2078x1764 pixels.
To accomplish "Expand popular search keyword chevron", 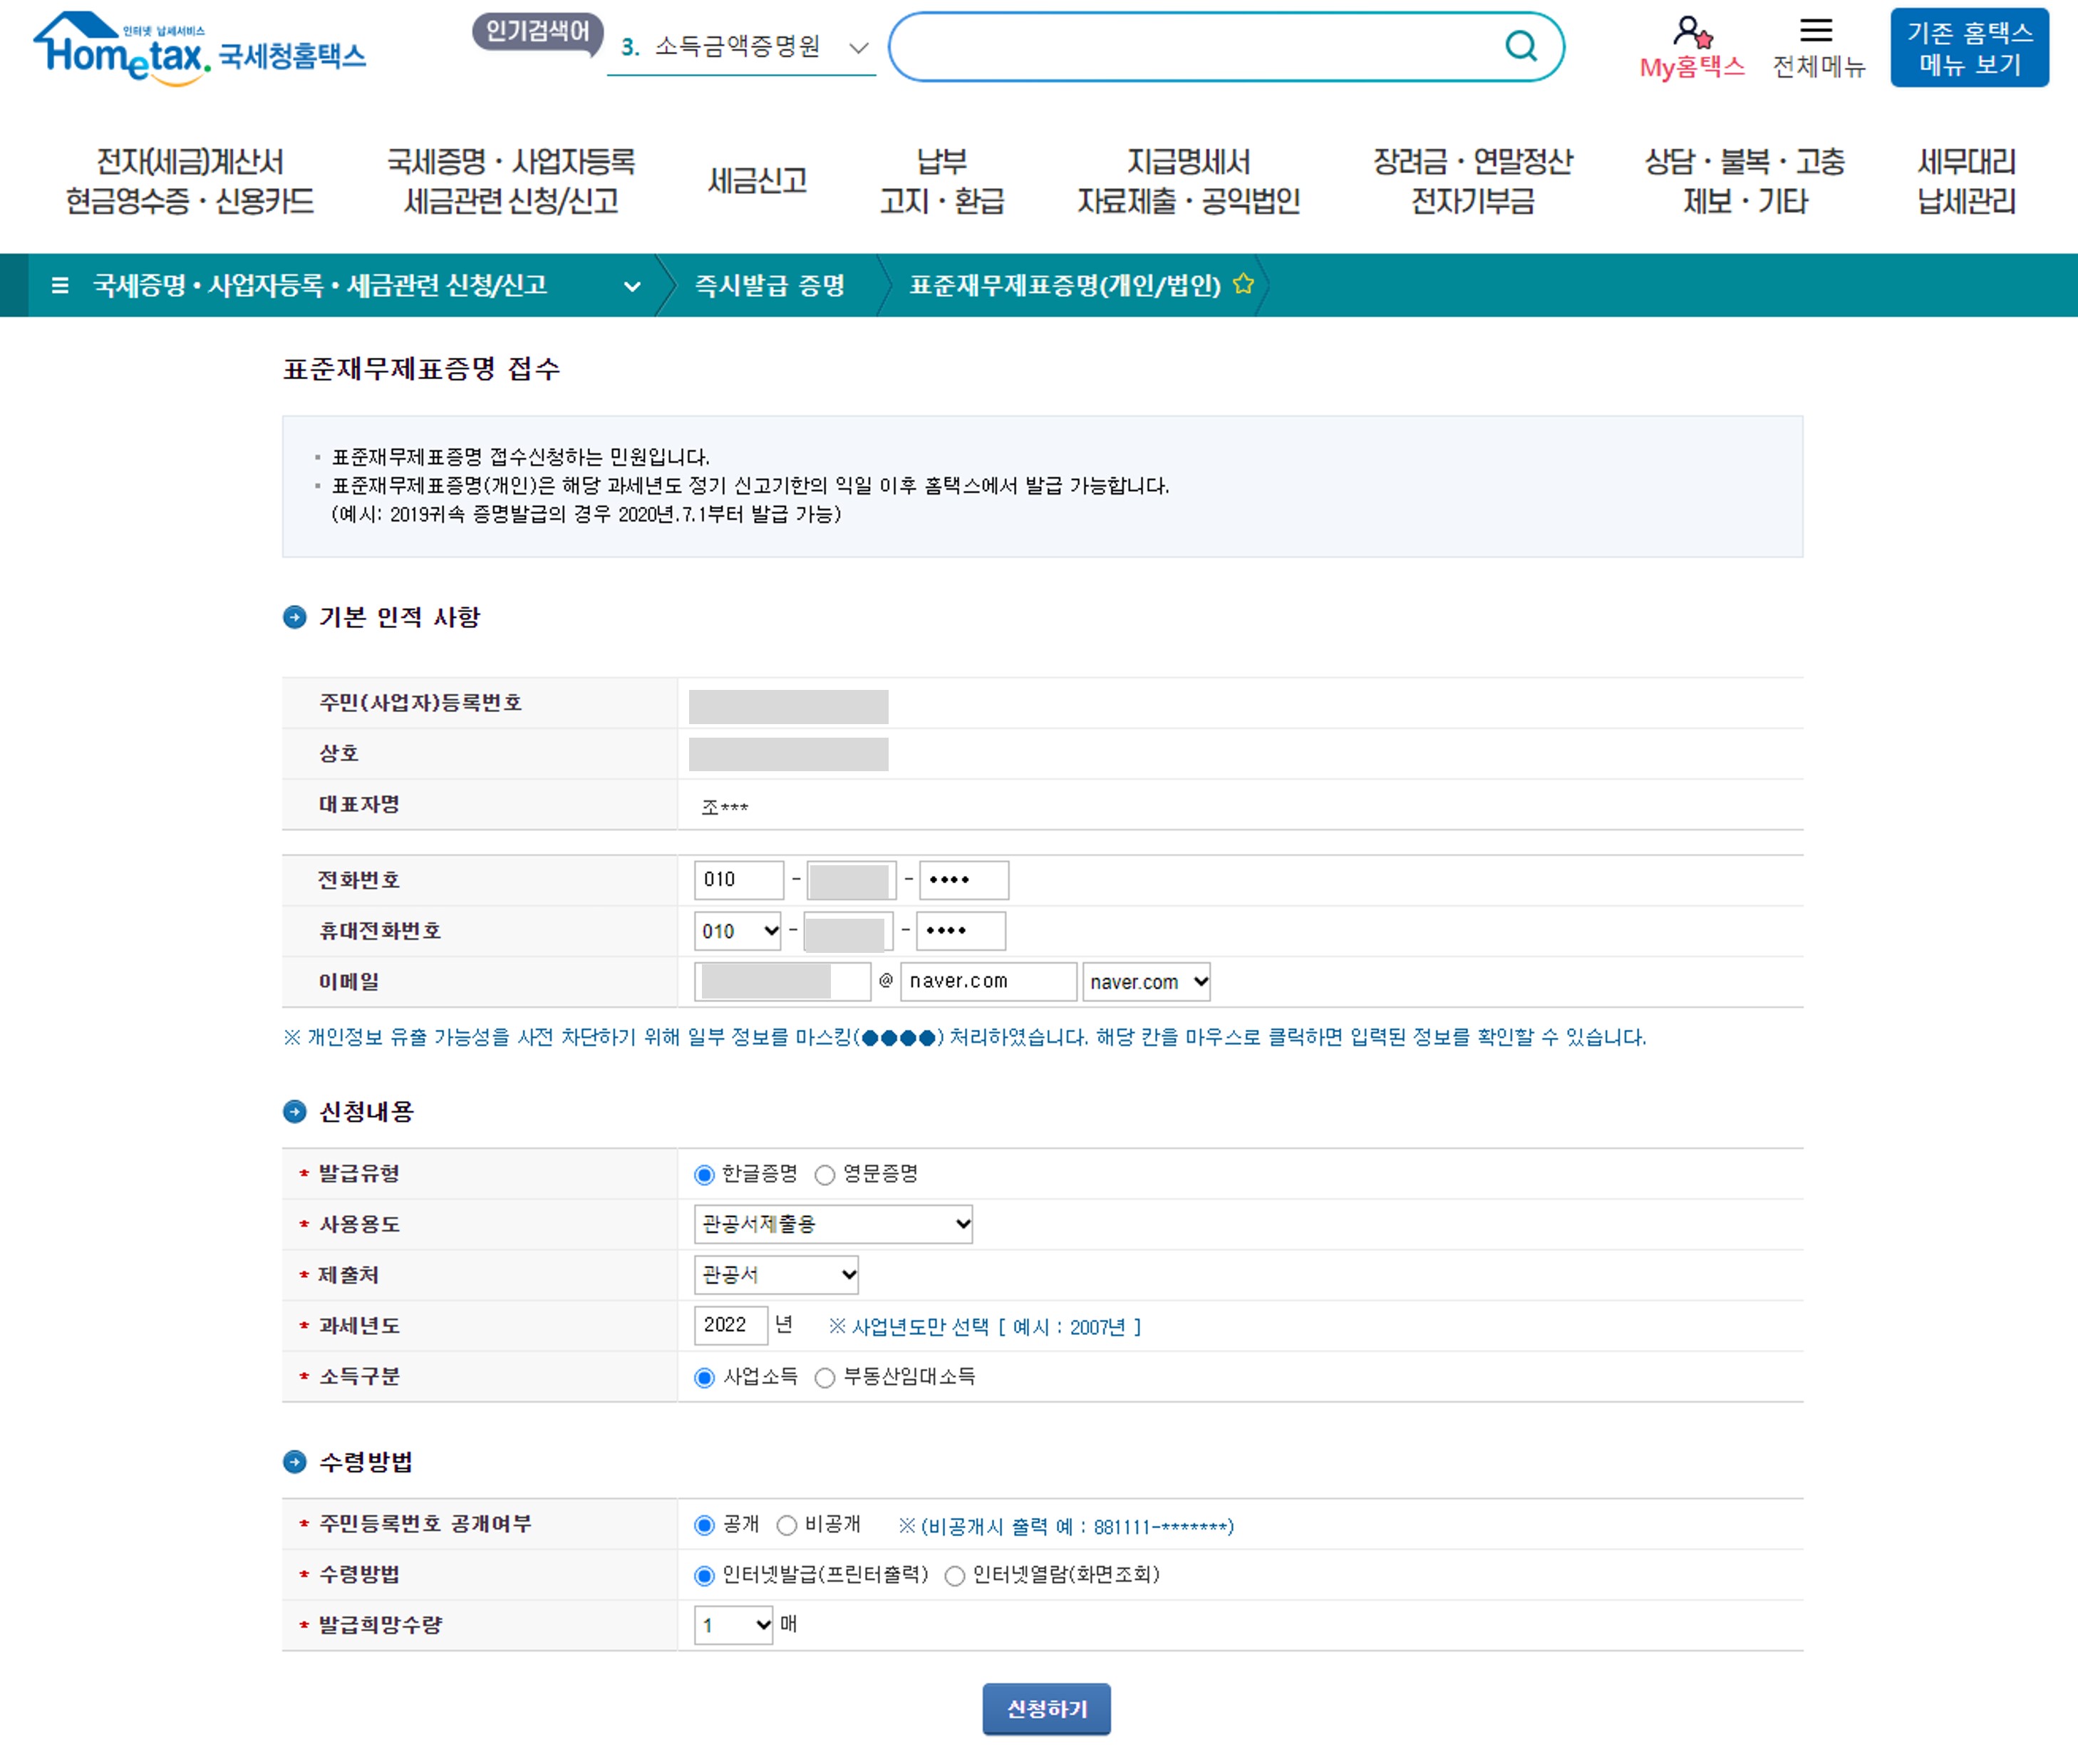I will [858, 48].
